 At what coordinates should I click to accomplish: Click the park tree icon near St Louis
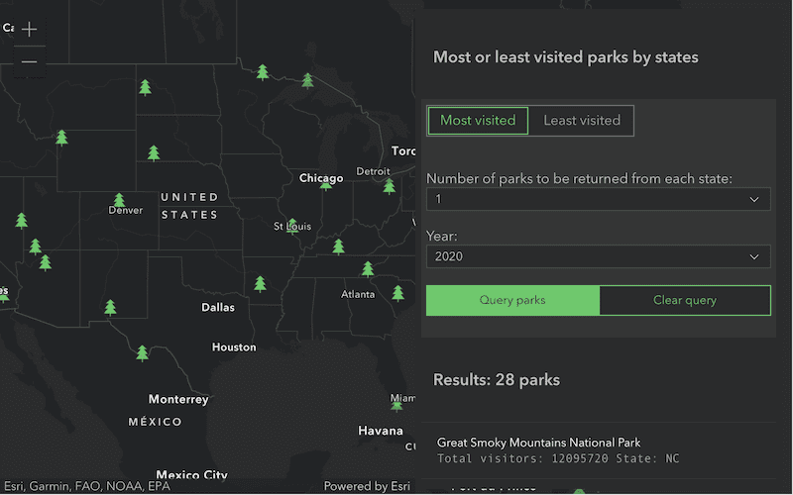point(291,227)
